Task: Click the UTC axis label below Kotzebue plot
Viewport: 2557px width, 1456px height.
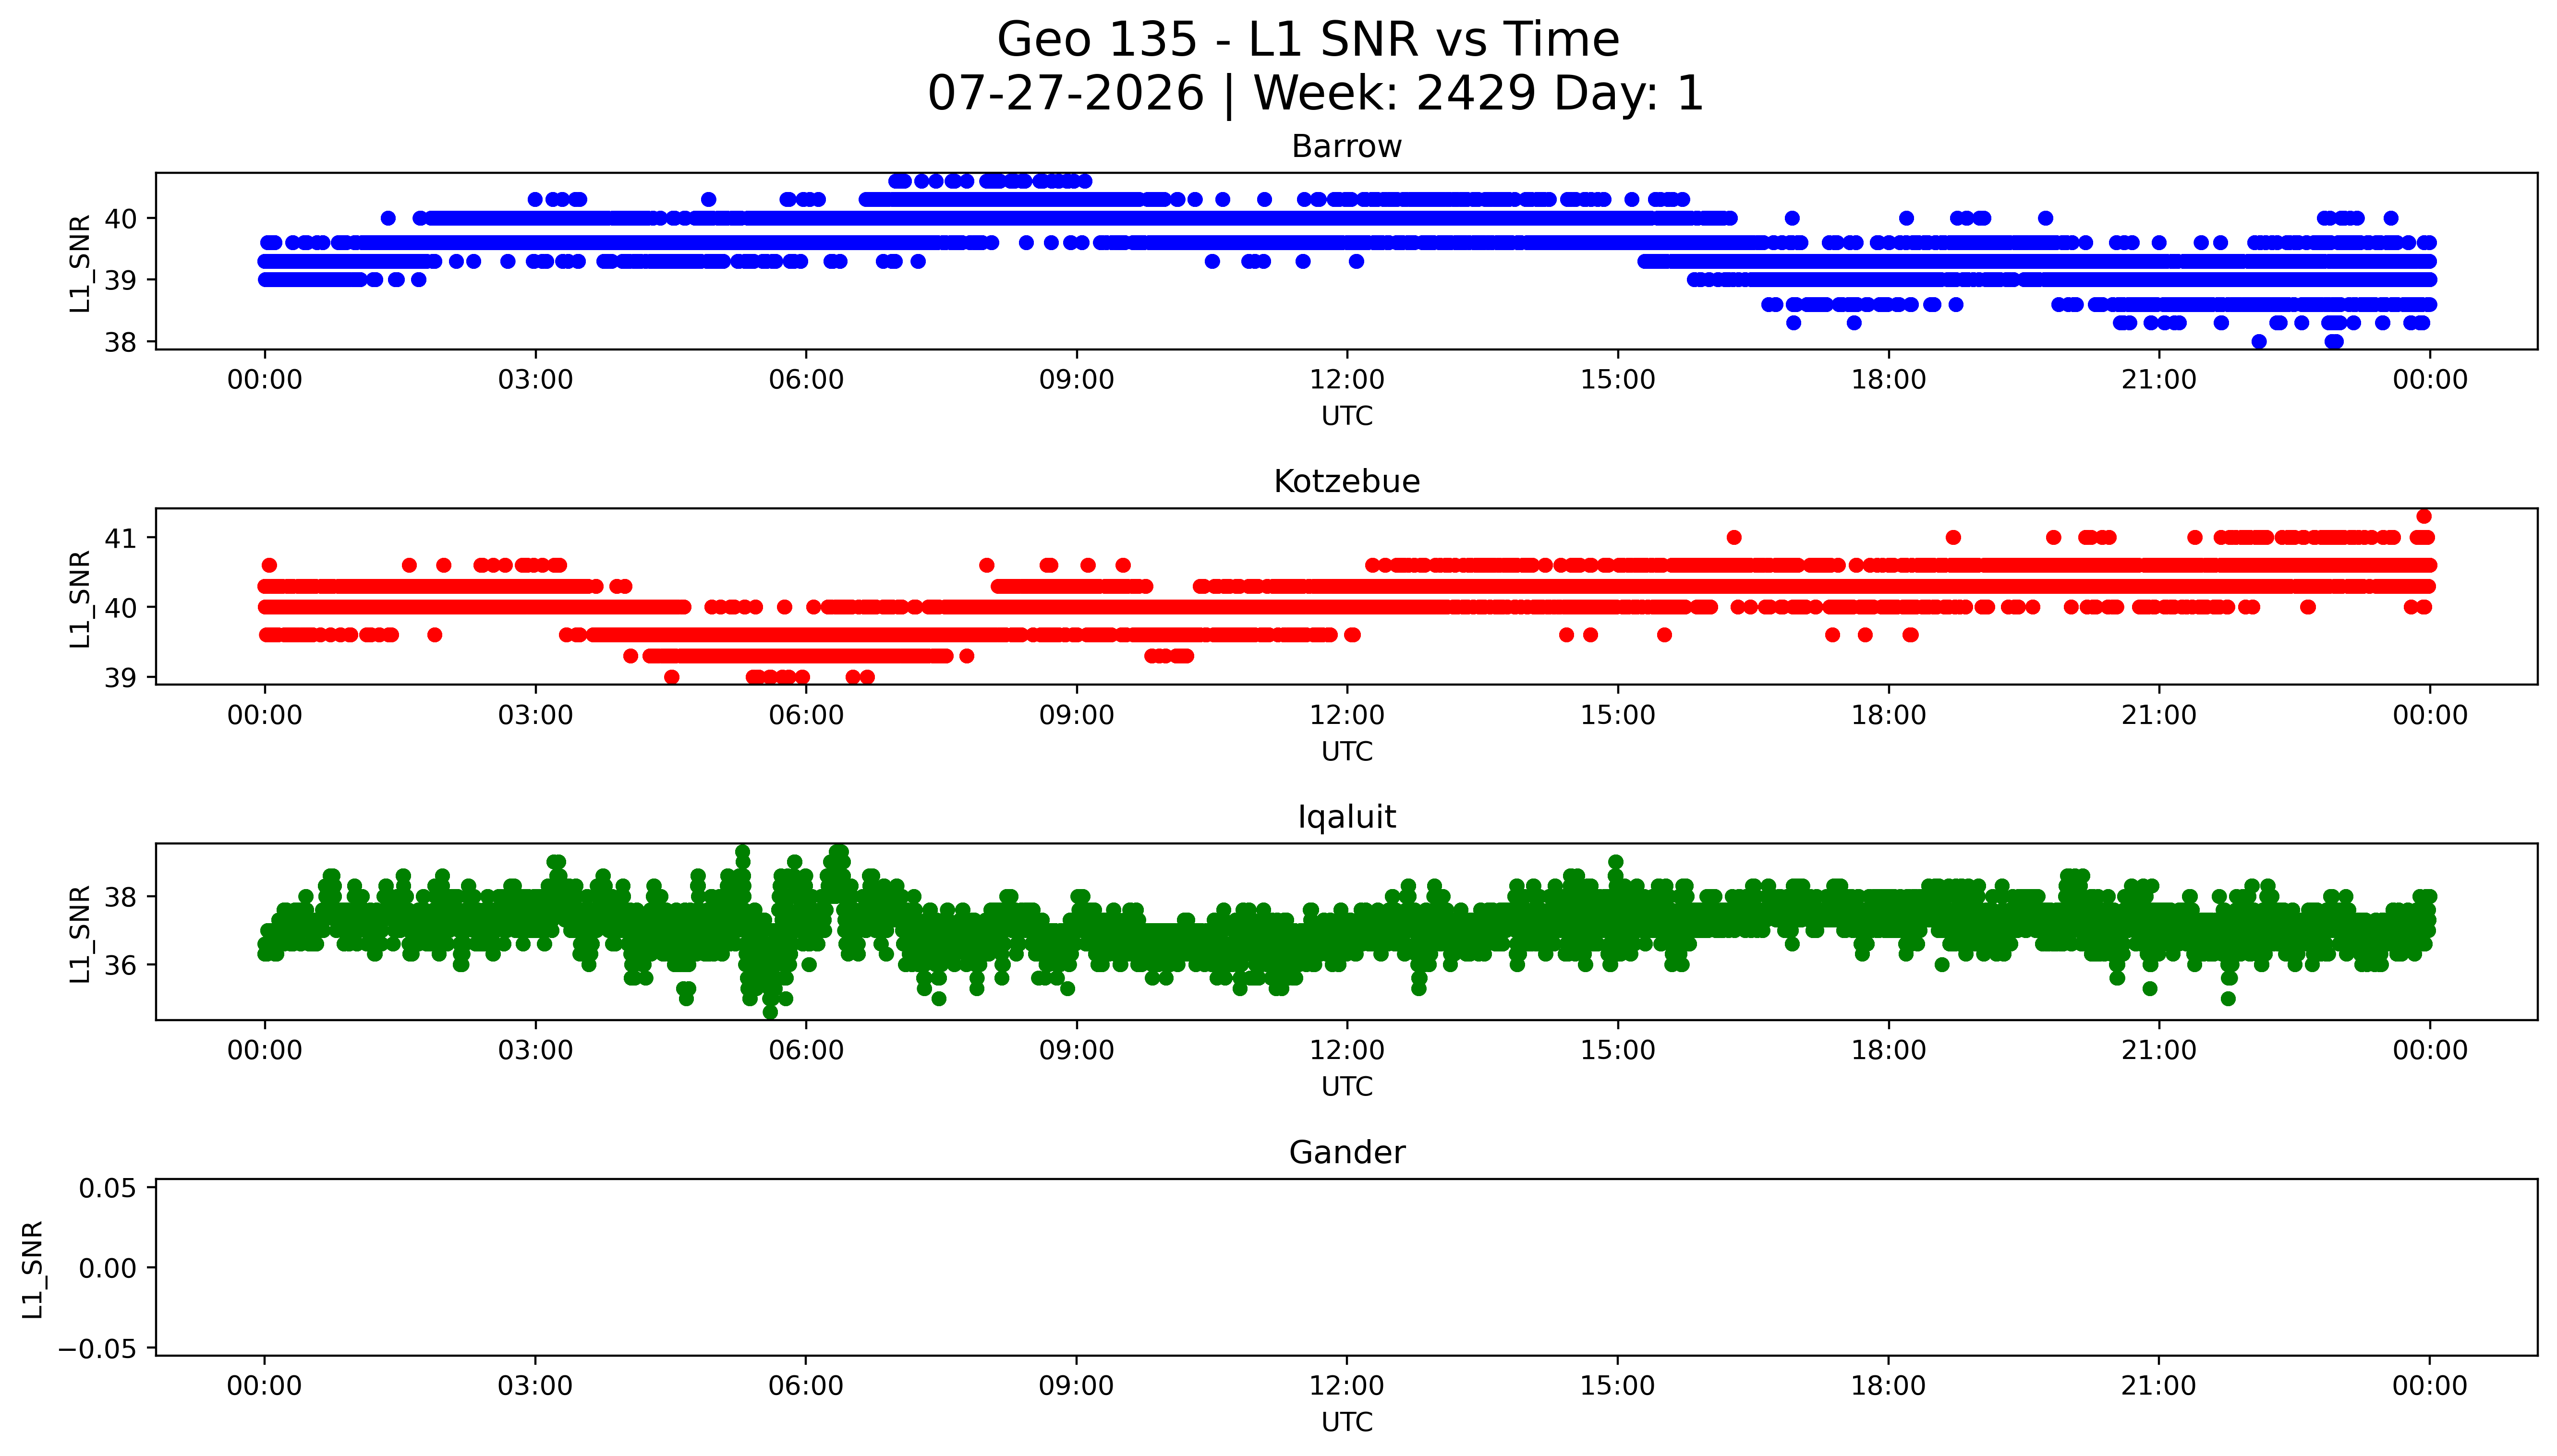Action: click(x=1347, y=751)
